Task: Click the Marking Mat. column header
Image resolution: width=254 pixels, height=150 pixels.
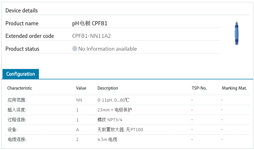Action: pos(234,88)
